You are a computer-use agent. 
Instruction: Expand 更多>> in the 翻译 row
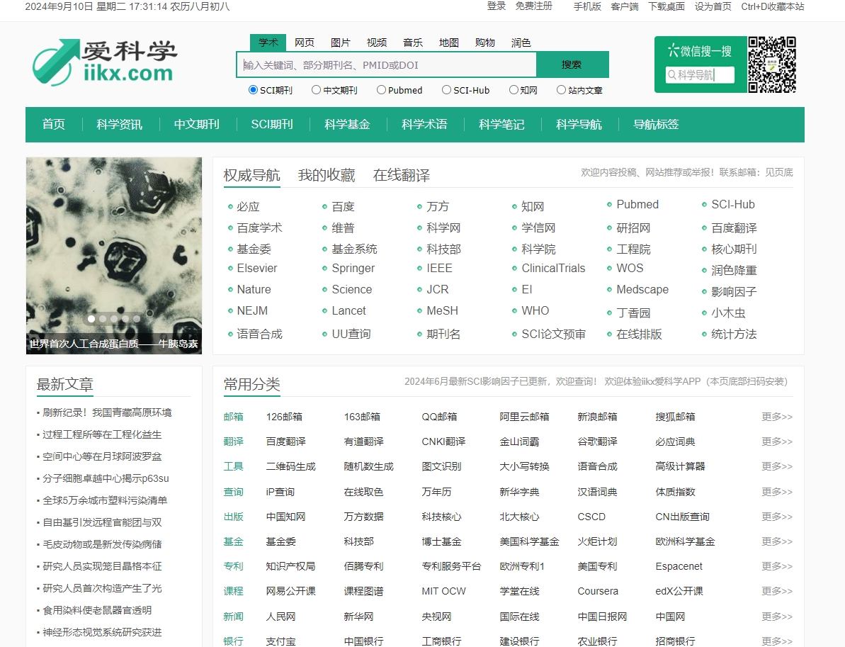pyautogui.click(x=777, y=441)
